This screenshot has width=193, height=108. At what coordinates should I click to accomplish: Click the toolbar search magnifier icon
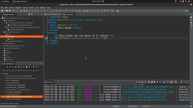click(182, 11)
